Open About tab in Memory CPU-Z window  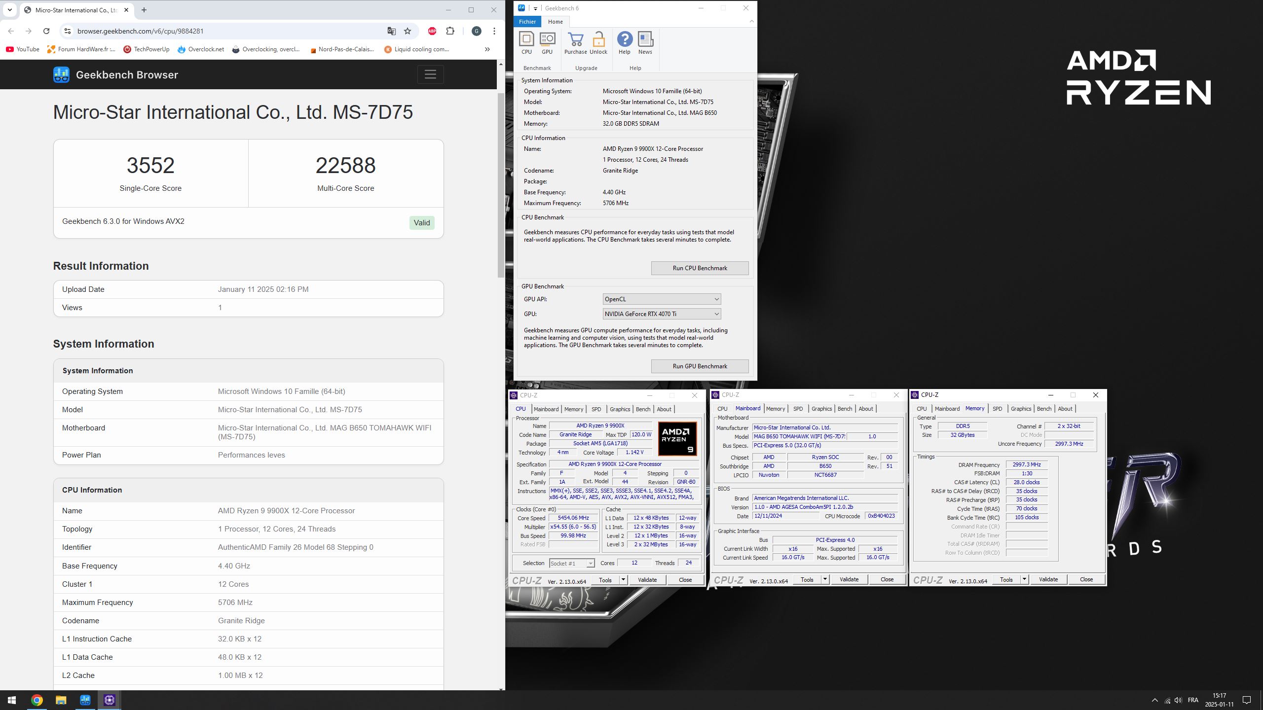[x=1065, y=409]
